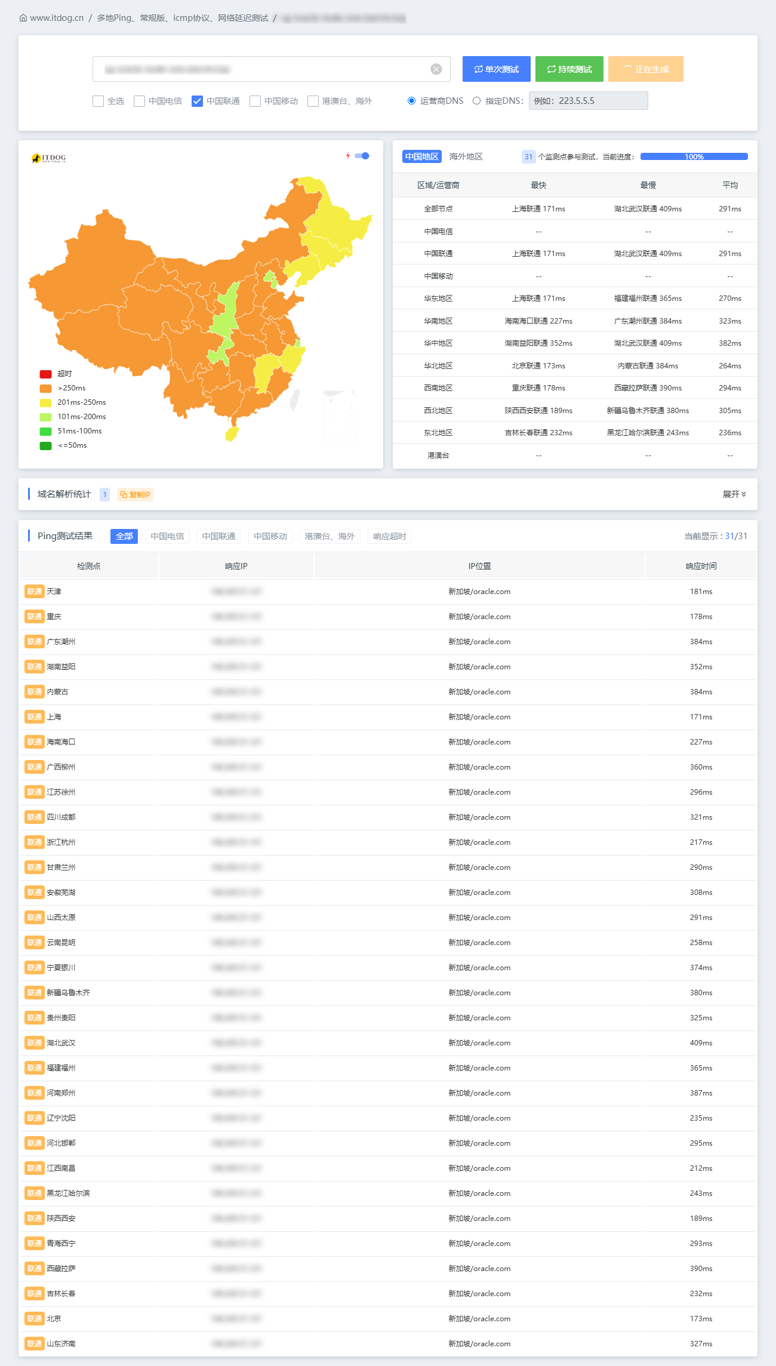Screen dimensions: 776x1366
Task: Click 新加坡/oracle.com in the 重庆 row
Action: 479,617
